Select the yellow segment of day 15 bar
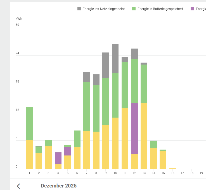 [x=163, y=160]
